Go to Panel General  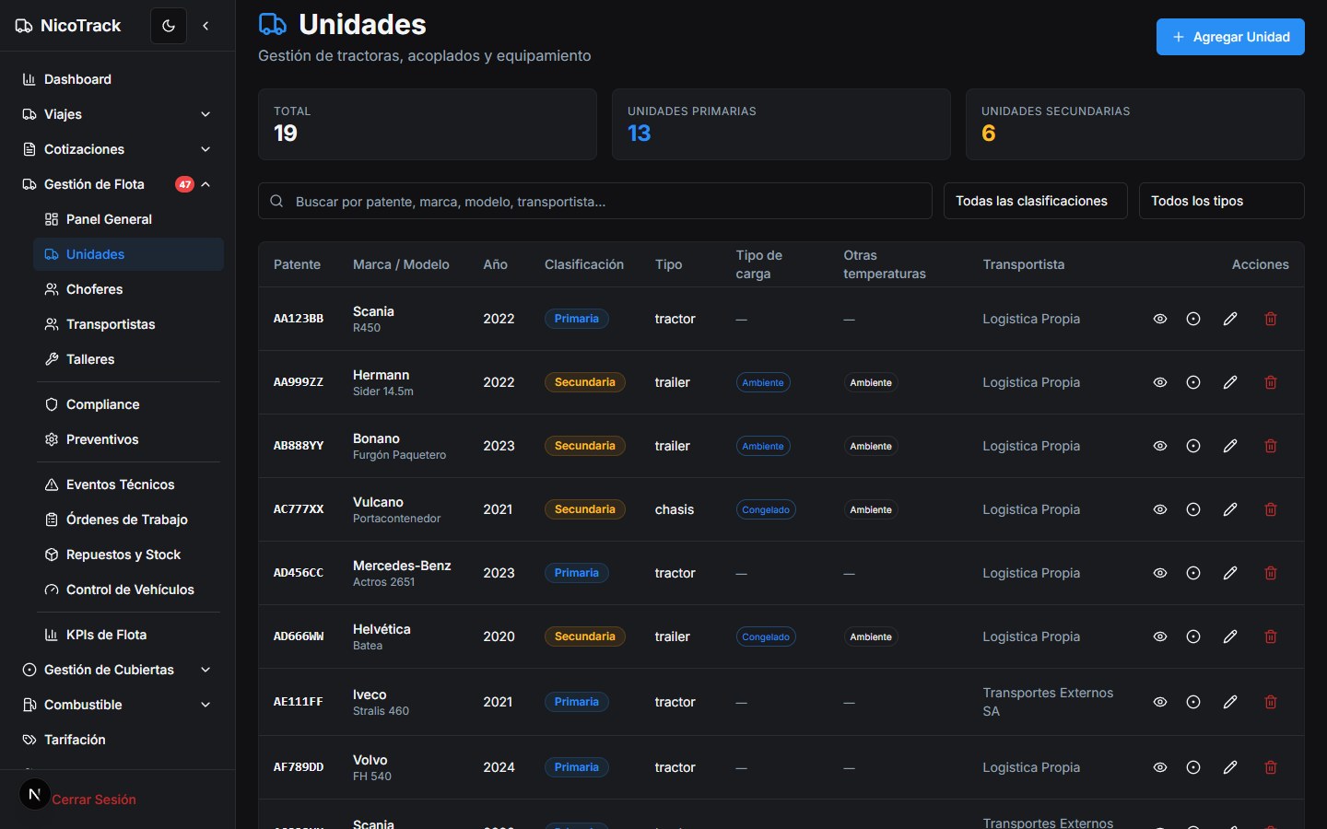(x=128, y=219)
